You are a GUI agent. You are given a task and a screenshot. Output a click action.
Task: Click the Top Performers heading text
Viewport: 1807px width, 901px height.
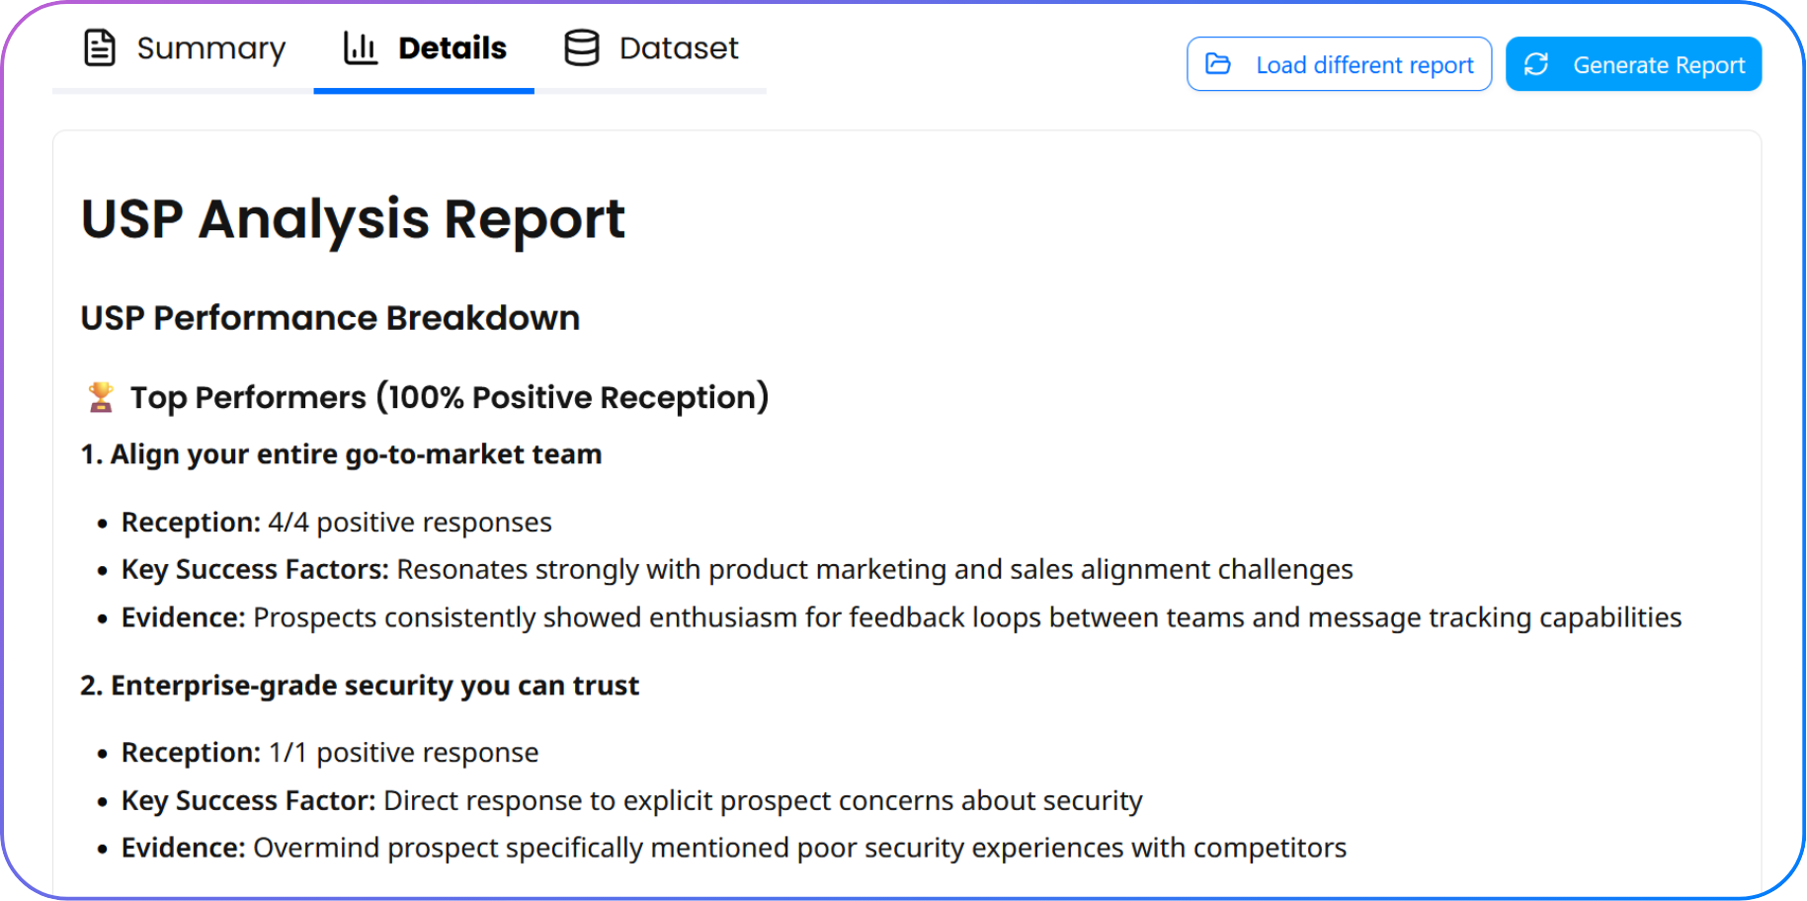pos(449,397)
